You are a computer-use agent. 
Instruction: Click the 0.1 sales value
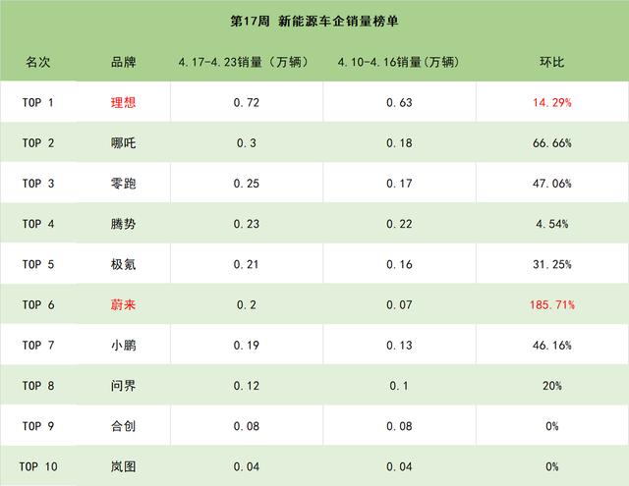(x=399, y=386)
